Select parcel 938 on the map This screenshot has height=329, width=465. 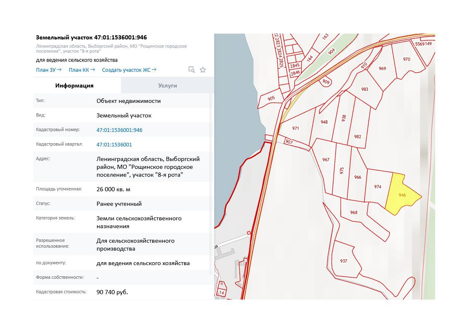point(344,118)
